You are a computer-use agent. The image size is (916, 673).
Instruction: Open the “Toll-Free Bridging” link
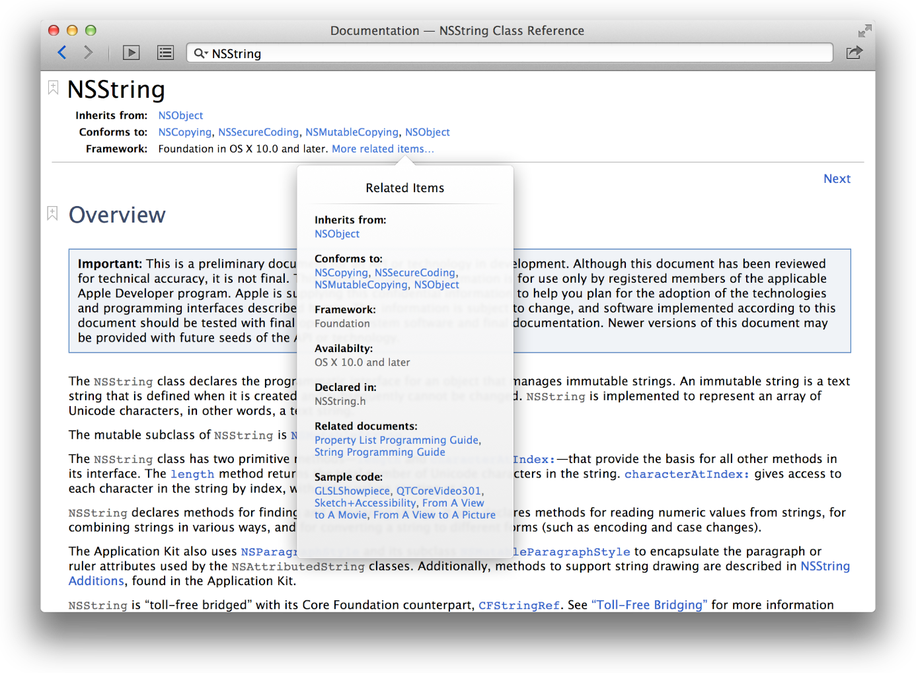tap(649, 605)
